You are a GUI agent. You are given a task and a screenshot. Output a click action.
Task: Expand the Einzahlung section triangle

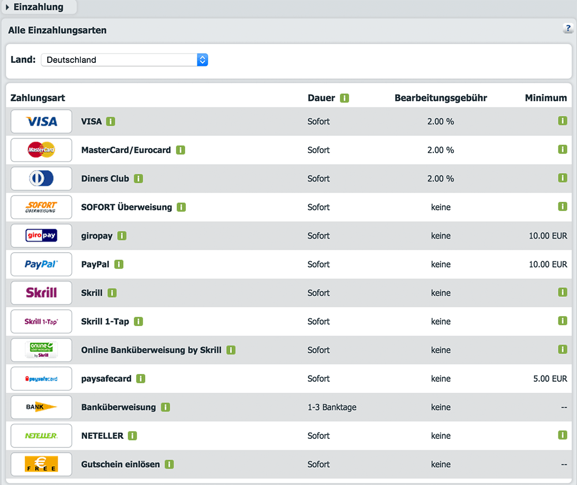(x=8, y=7)
